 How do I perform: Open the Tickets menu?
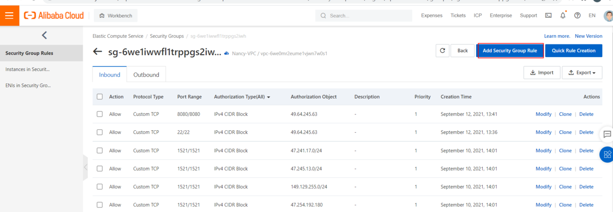[458, 16]
